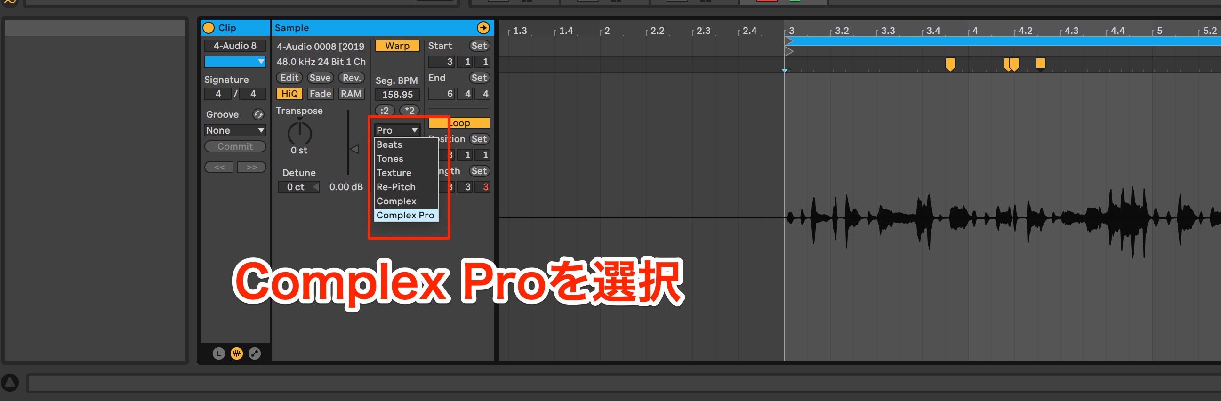The width and height of the screenshot is (1221, 401).
Task: Toggle the Fade switch
Action: [321, 94]
